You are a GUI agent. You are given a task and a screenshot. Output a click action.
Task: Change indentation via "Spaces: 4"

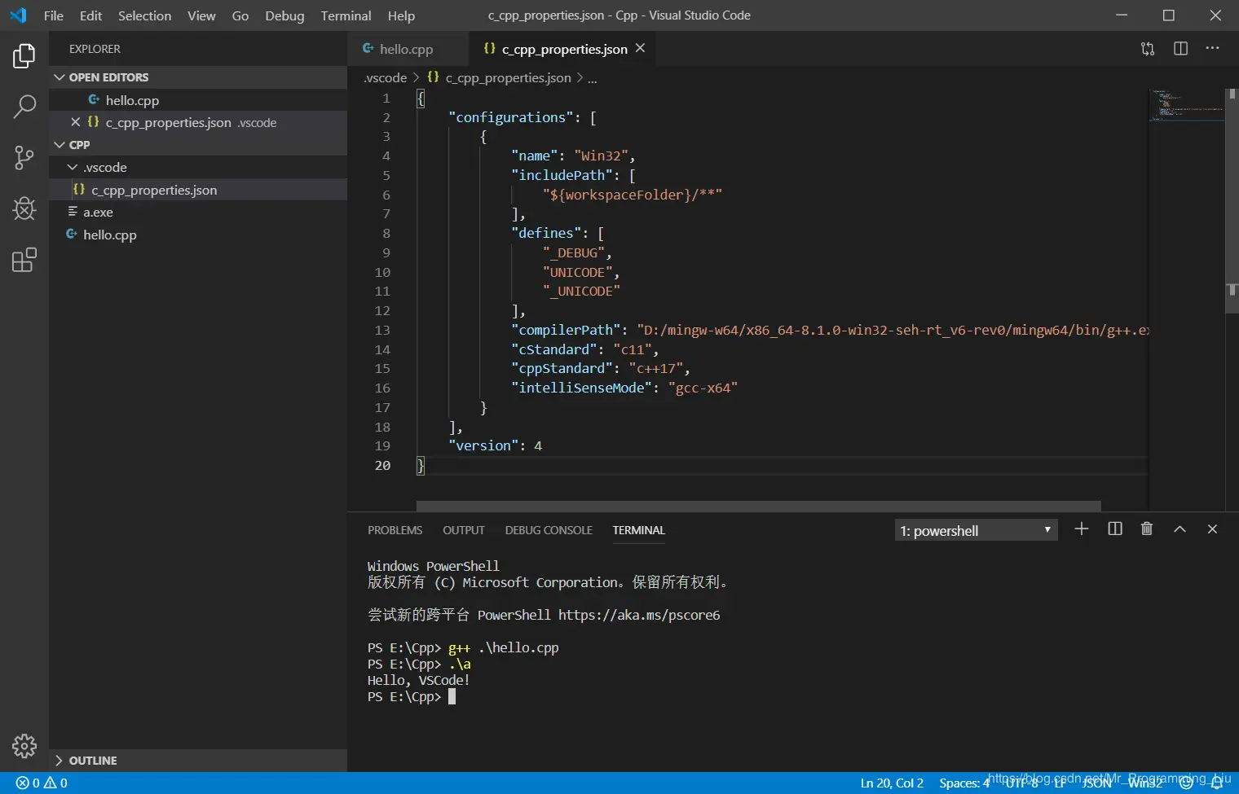point(964,783)
